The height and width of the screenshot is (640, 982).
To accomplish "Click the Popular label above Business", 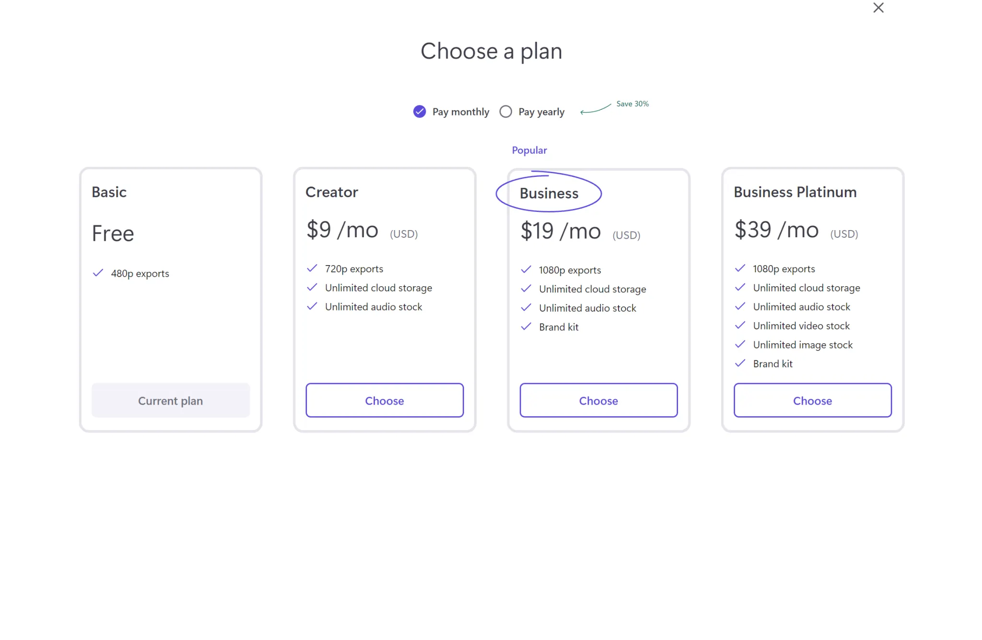I will click(x=529, y=150).
